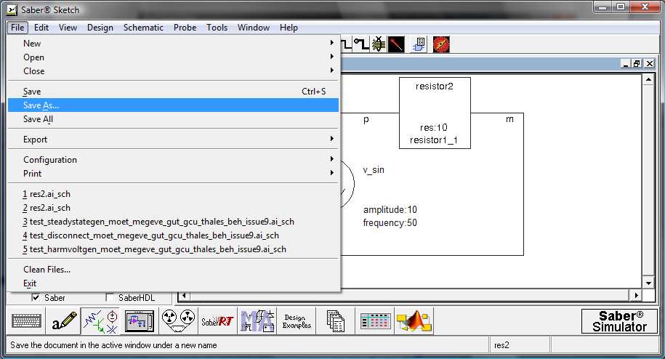The height and width of the screenshot is (359, 665).
Task: Open the Schematic menu
Action: pyautogui.click(x=143, y=28)
